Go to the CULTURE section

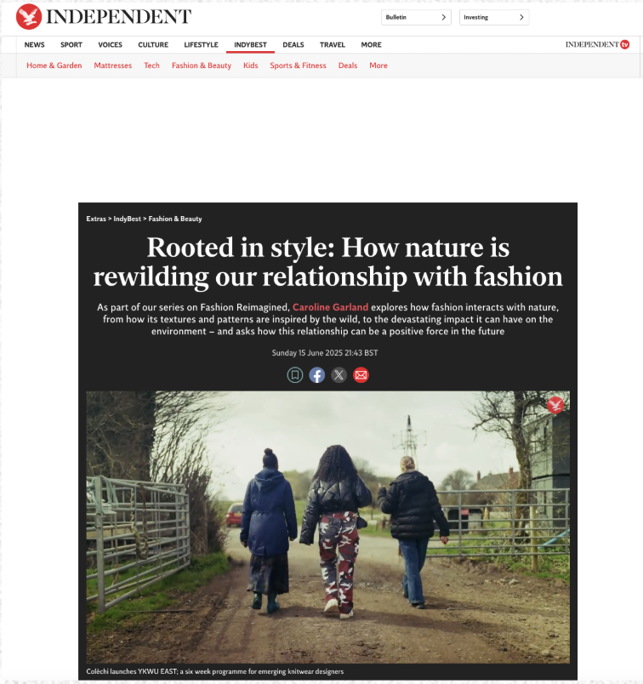pyautogui.click(x=153, y=44)
